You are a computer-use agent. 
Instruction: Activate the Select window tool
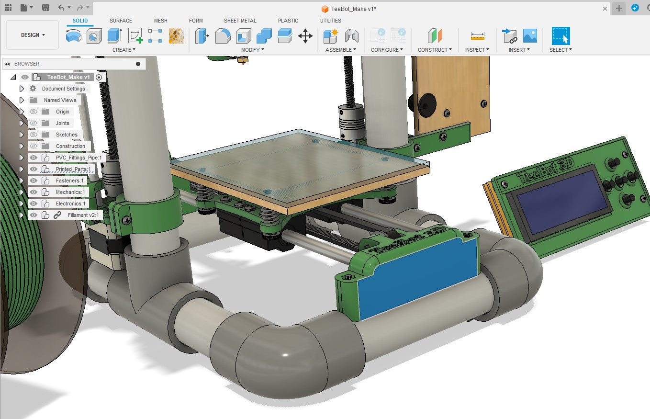tap(561, 36)
